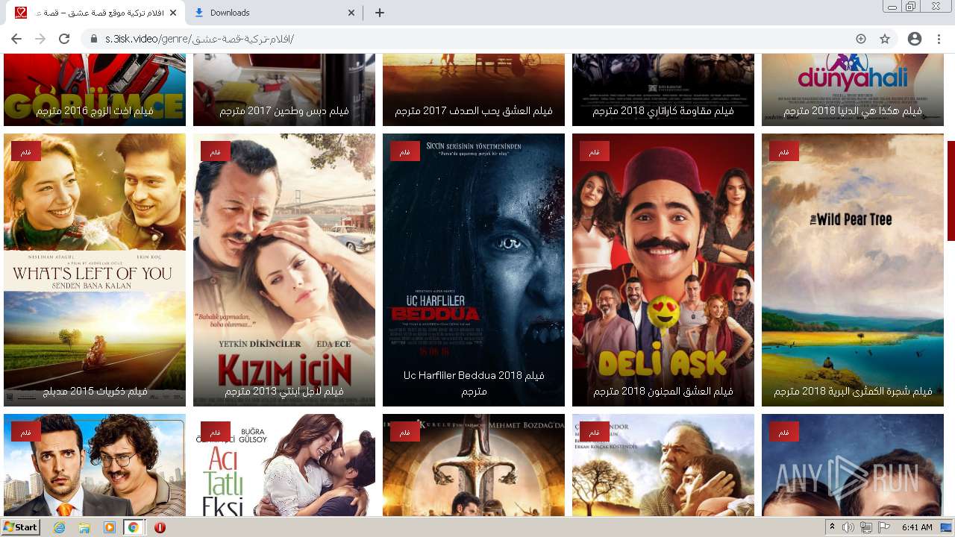Open the 'فيلم لاجل ابنتي 2013 مترجم' title link

(x=284, y=391)
